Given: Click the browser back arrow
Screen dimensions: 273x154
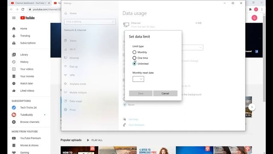Looking at the screenshot, I should (12, 9).
